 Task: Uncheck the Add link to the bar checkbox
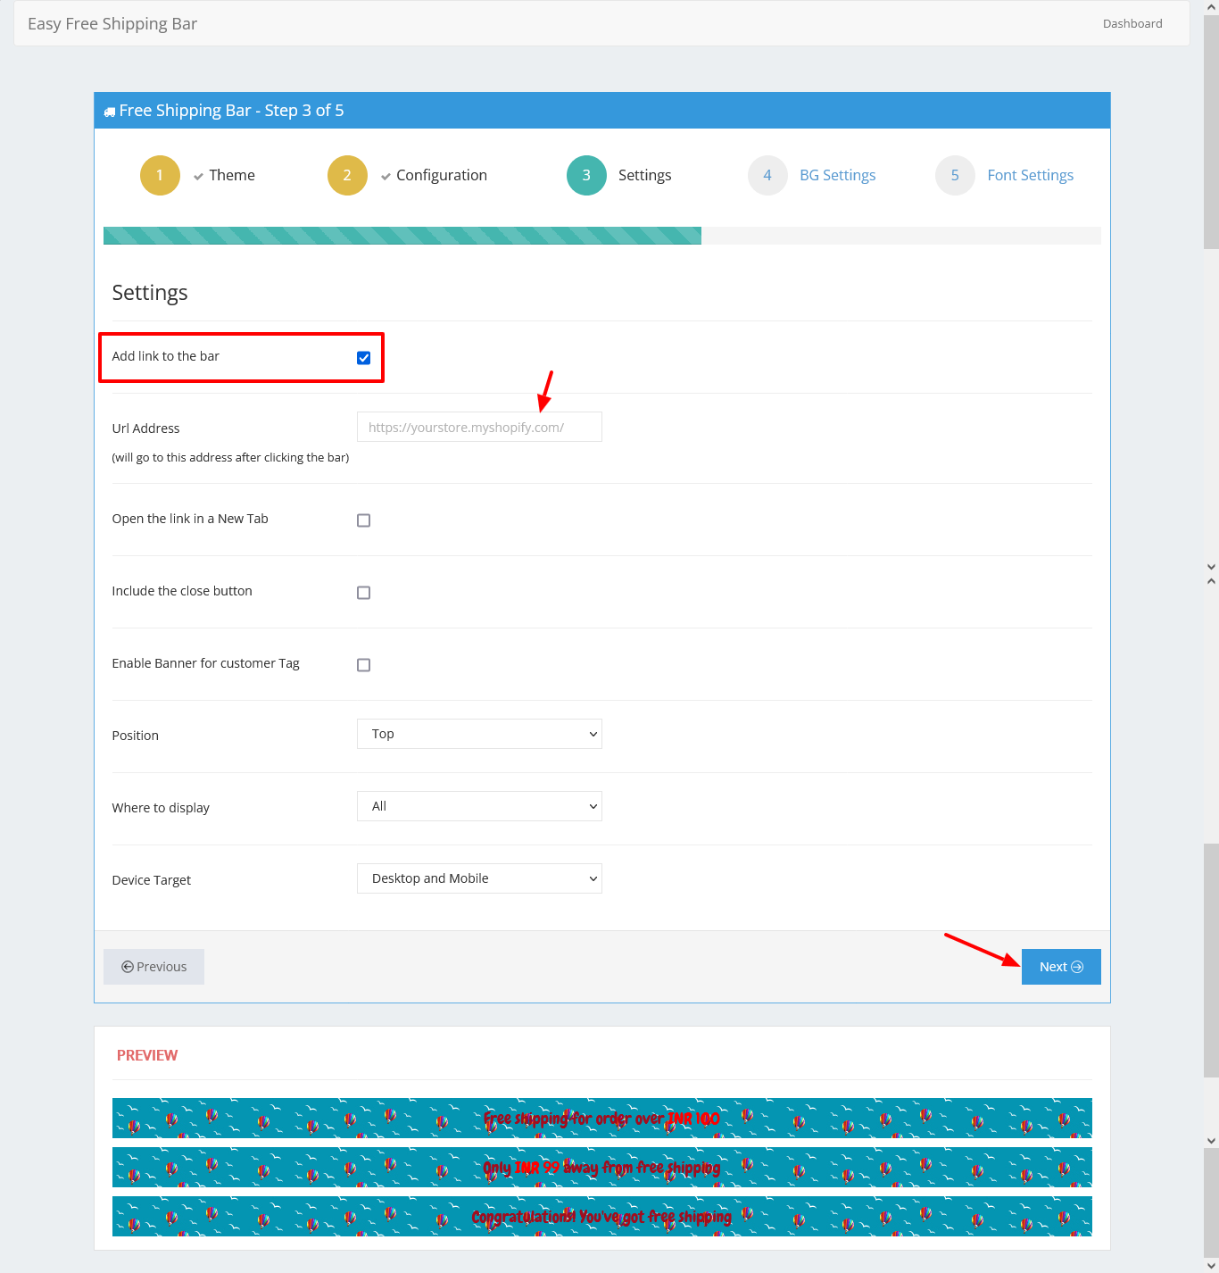363,358
